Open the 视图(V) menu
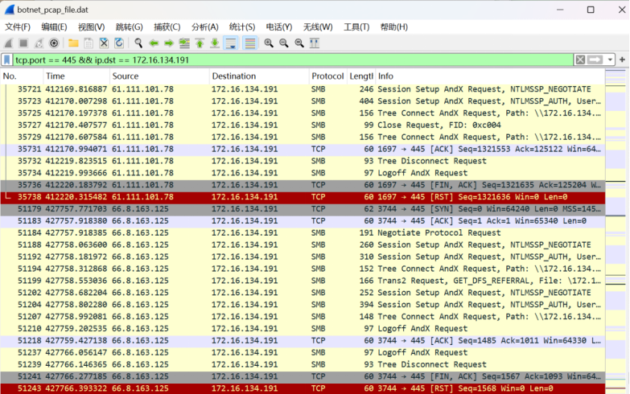This screenshot has width=630, height=394. click(91, 27)
